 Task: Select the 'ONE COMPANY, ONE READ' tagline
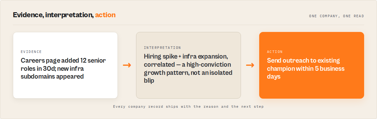click(x=336, y=16)
